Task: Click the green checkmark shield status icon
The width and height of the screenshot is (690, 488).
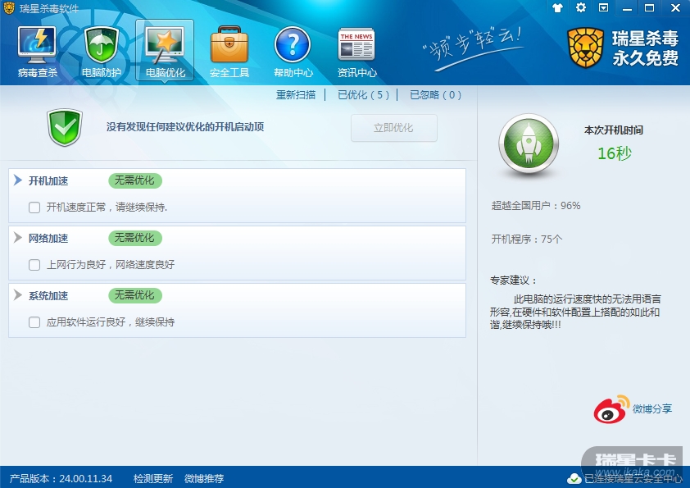Action: (65, 127)
